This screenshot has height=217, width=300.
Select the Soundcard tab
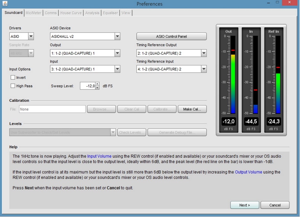point(14,13)
